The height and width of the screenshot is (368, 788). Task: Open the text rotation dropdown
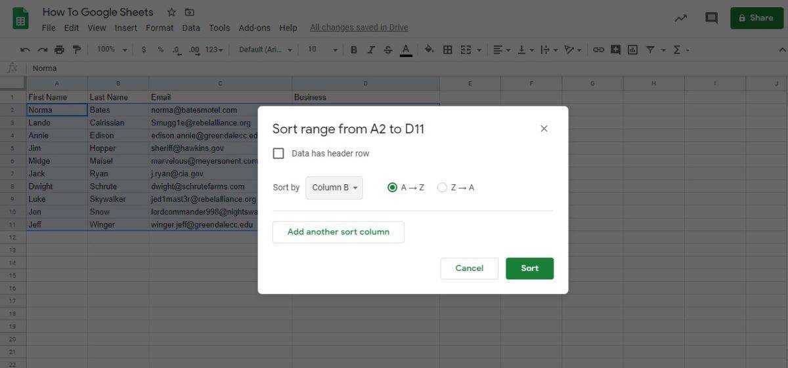click(573, 50)
